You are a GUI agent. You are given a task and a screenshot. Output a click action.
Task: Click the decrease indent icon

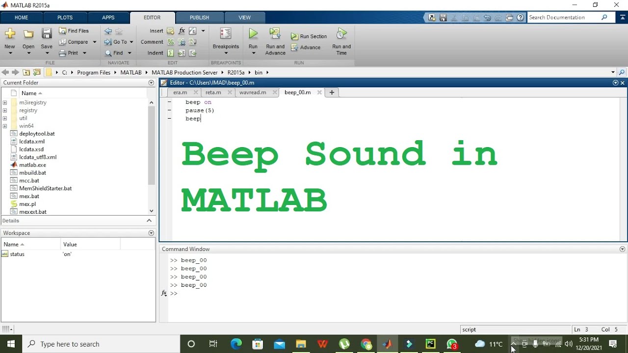point(192,53)
